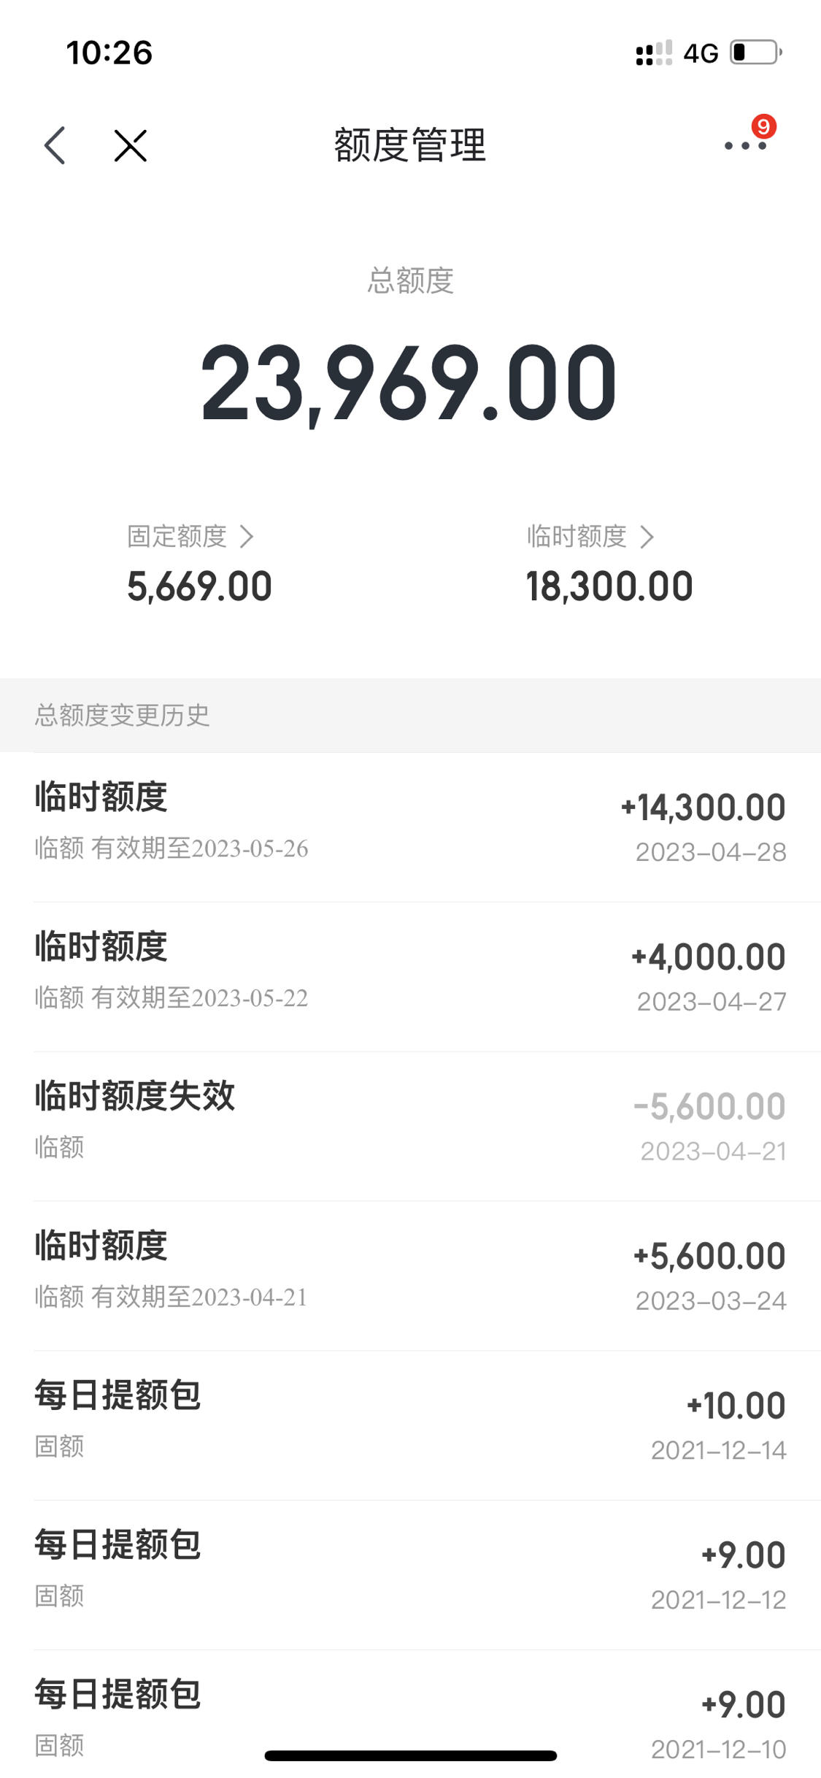Screen dimensions: 821x1778
Task: Open the three-dots more menu
Action: coord(745,146)
